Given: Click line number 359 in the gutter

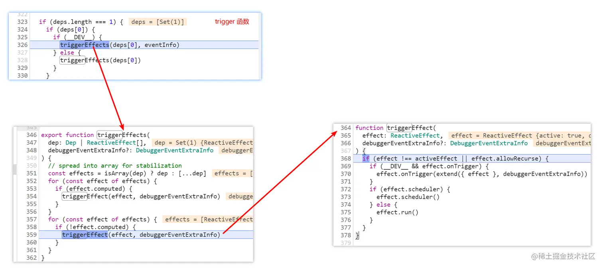Looking at the screenshot, I should coord(32,235).
